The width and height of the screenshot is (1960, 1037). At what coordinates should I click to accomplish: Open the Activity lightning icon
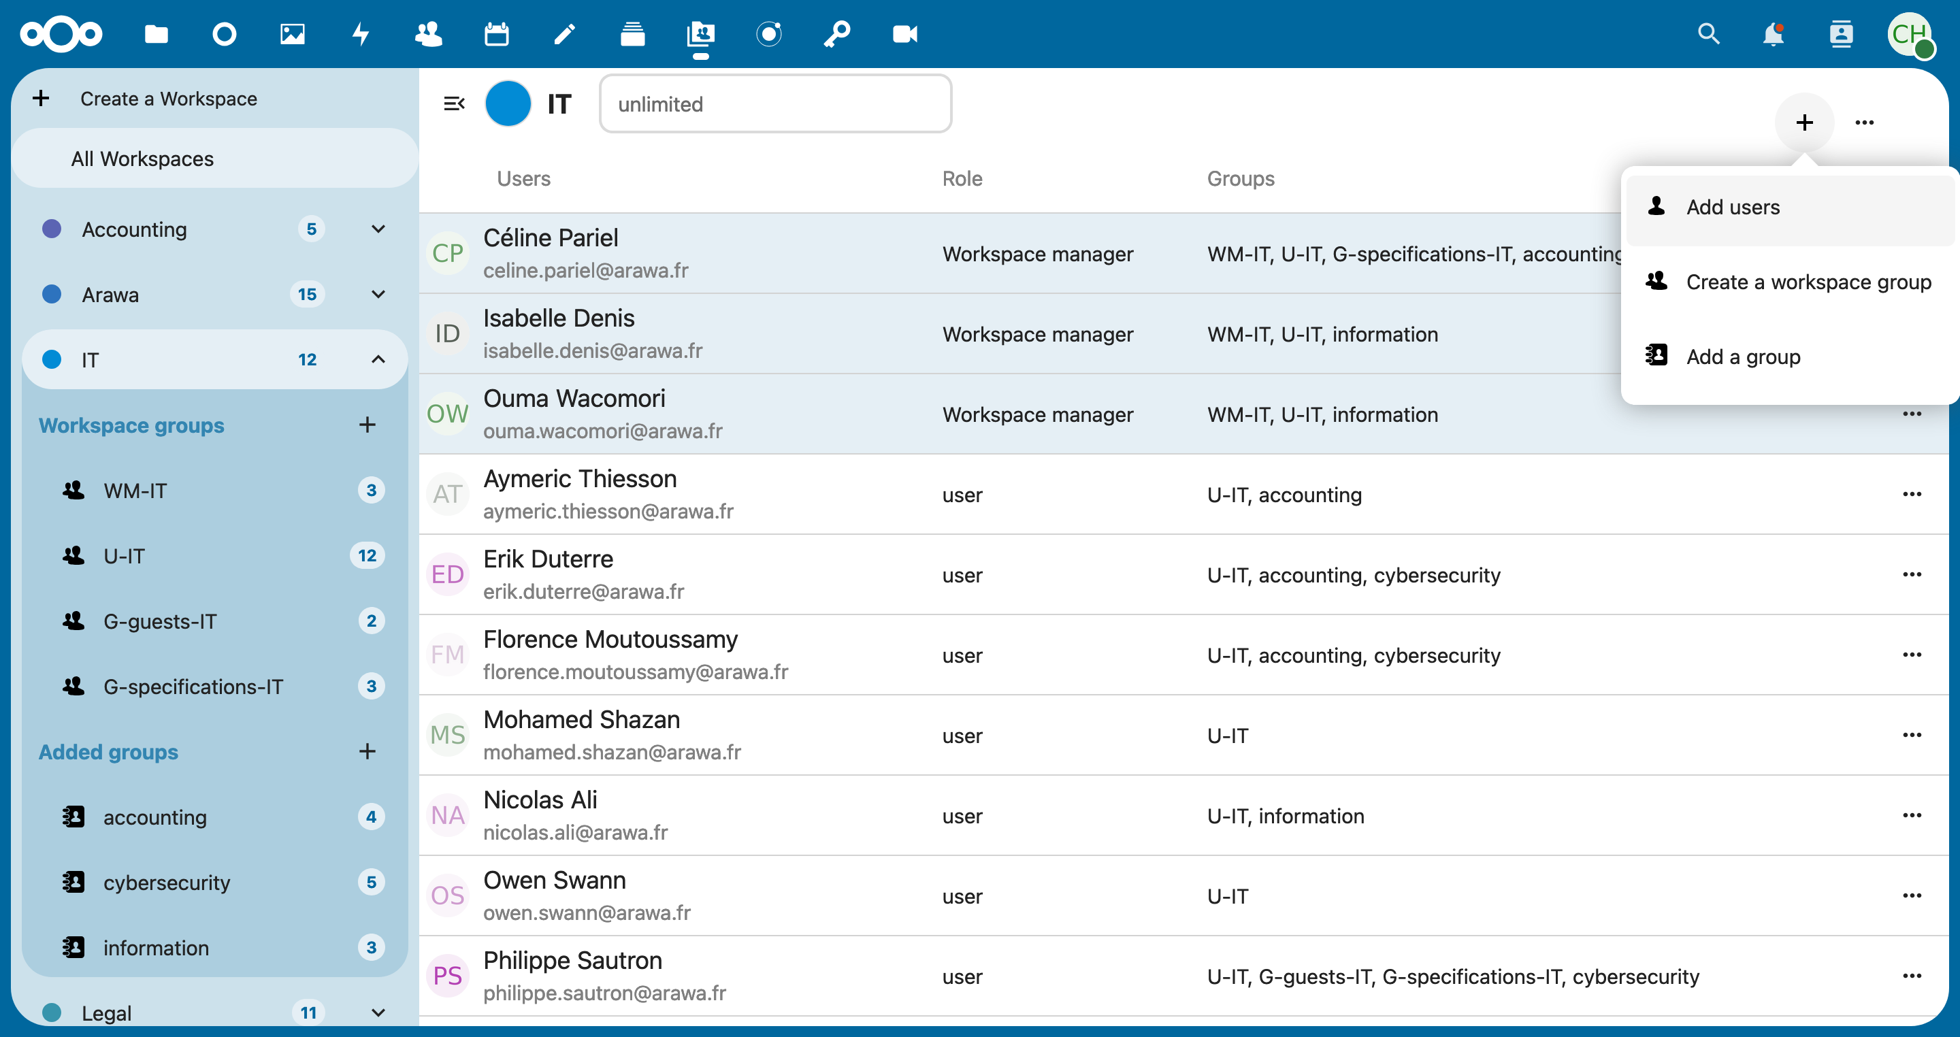point(361,34)
